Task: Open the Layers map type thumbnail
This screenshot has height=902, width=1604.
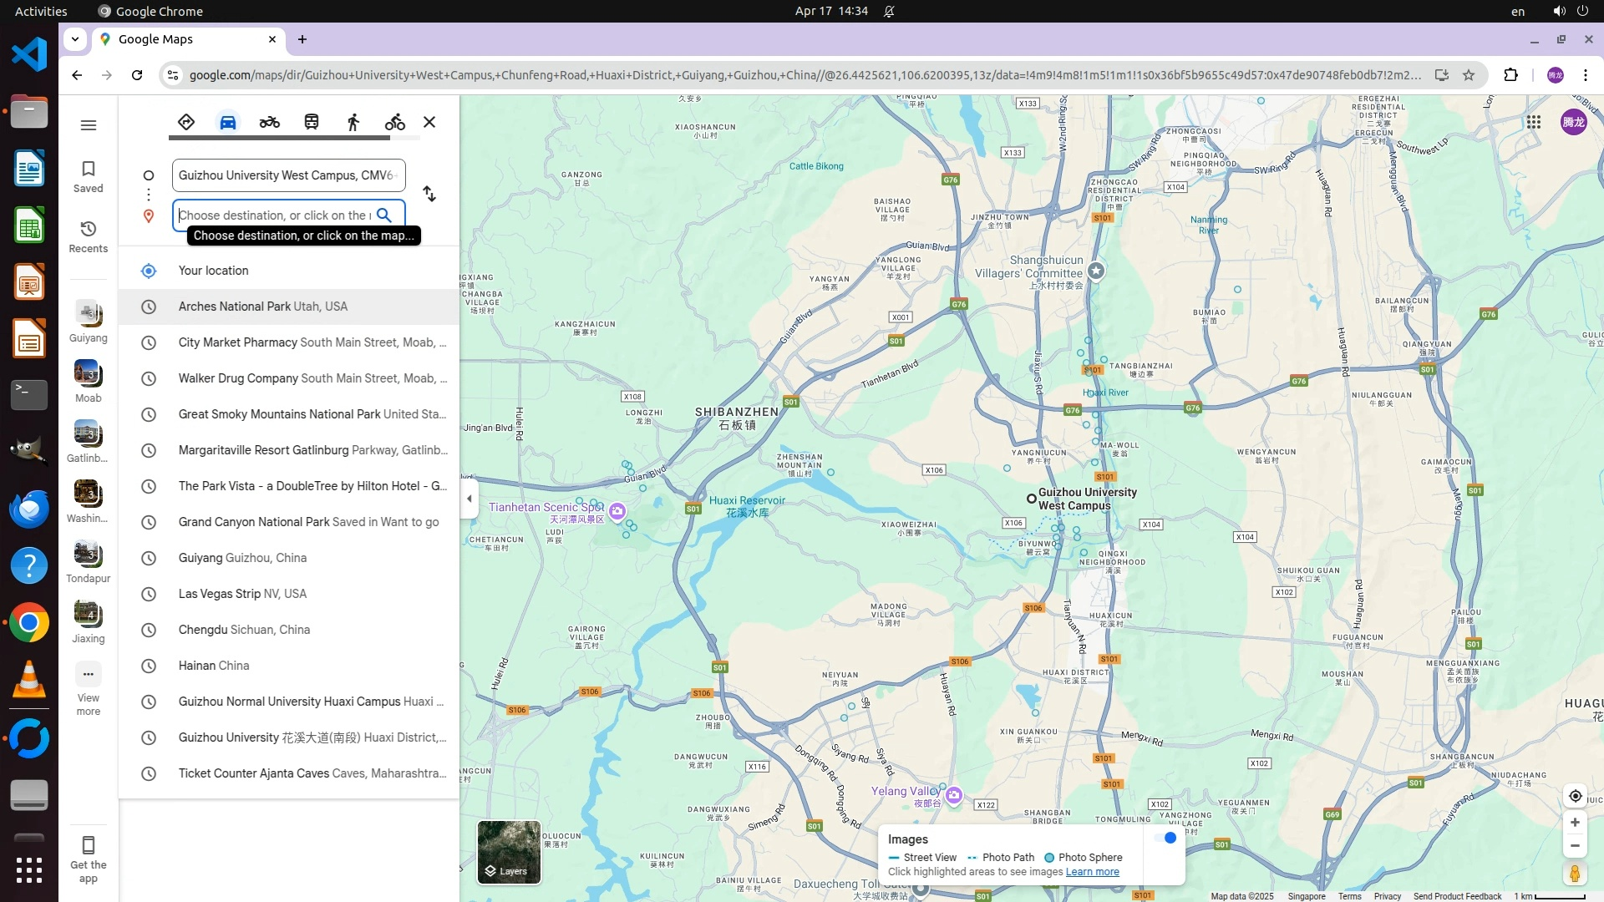Action: (x=509, y=852)
